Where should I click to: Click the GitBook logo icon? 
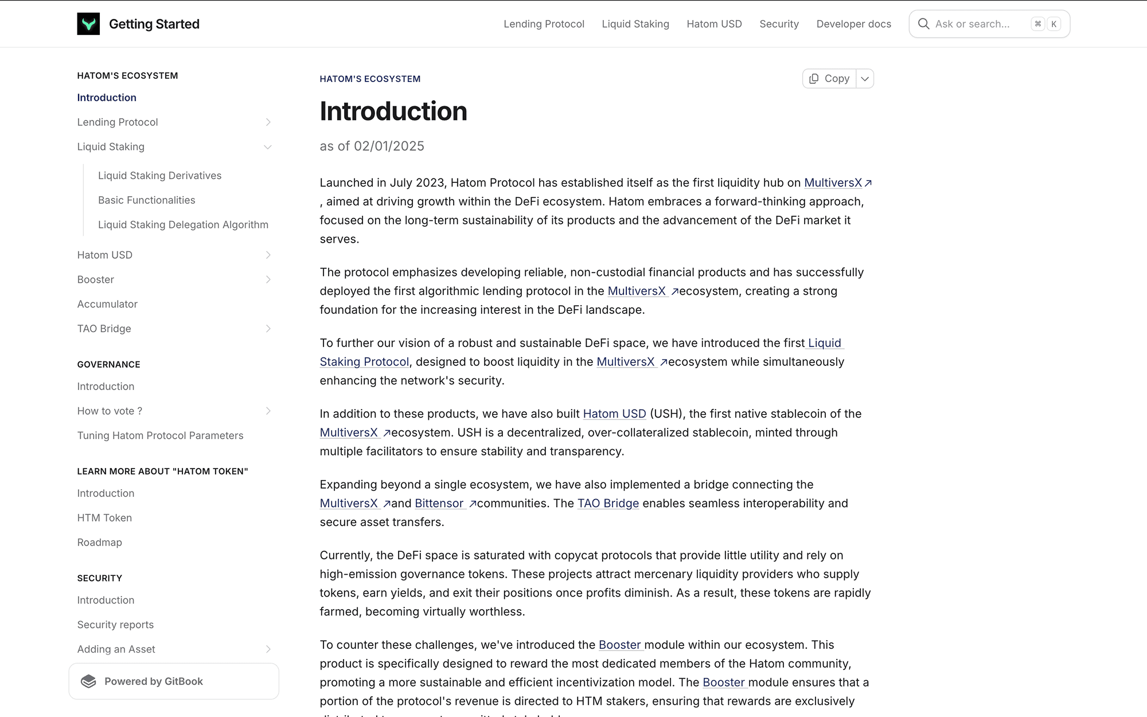(88, 681)
